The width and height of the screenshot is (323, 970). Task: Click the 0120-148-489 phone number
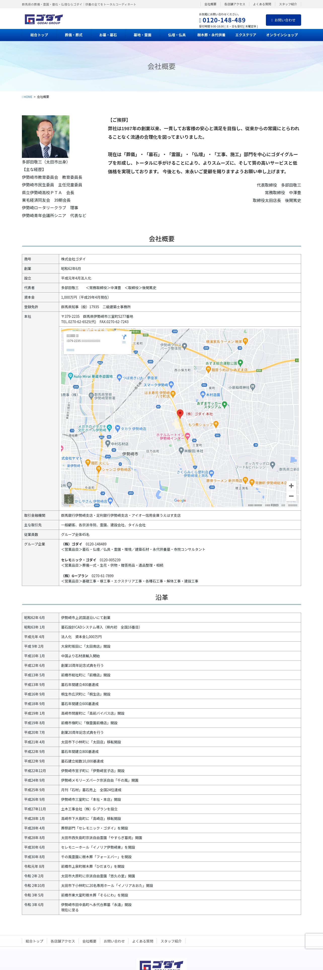click(224, 20)
